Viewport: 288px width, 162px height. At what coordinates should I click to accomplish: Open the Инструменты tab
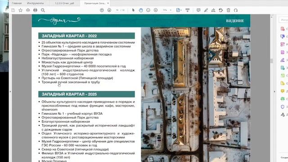pyautogui.click(x=35, y=3)
